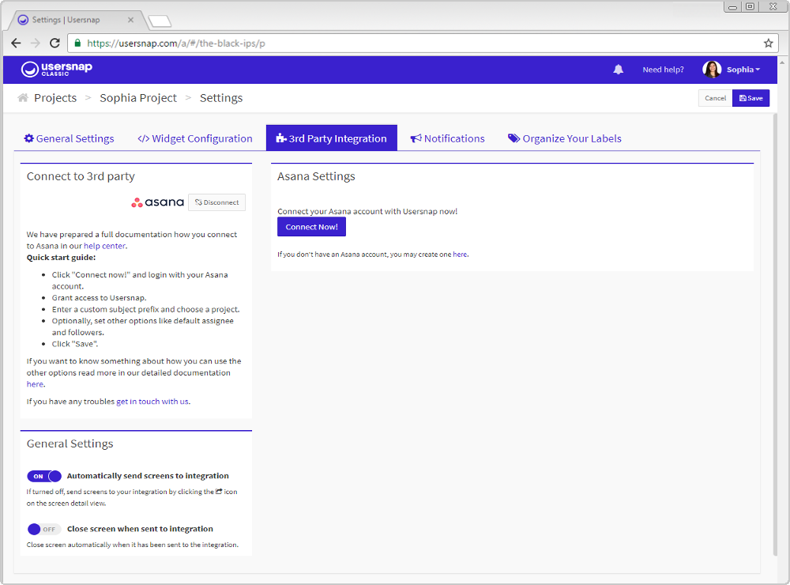Click the browser address bar
This screenshot has width=790, height=585.
423,43
